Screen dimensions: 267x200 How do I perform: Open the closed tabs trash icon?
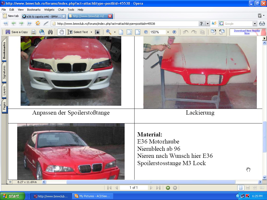pos(259,16)
